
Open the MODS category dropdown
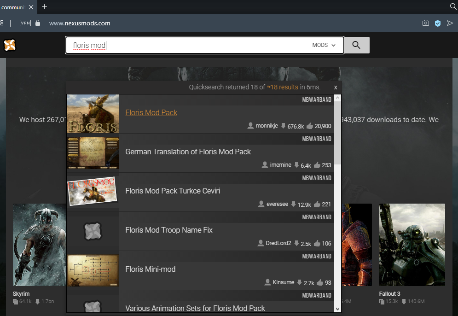click(324, 45)
